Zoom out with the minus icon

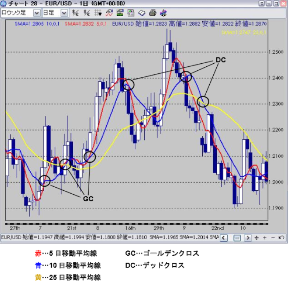[272, 238]
